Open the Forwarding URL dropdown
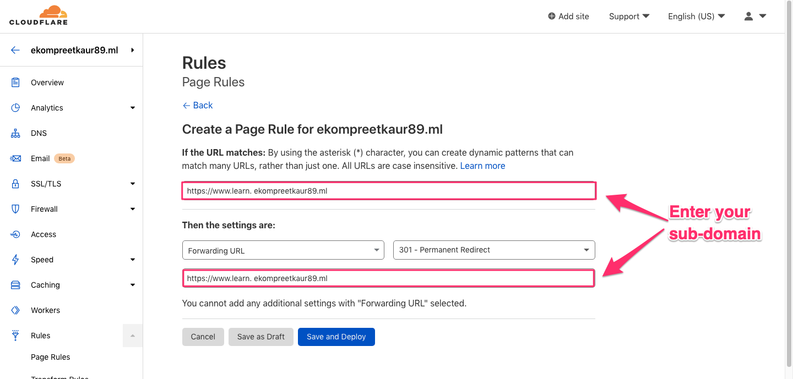The image size is (793, 379). point(283,250)
